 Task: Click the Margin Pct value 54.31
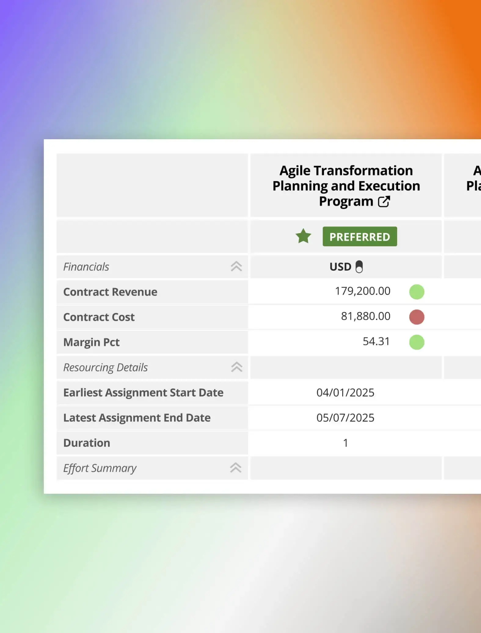[x=376, y=341]
